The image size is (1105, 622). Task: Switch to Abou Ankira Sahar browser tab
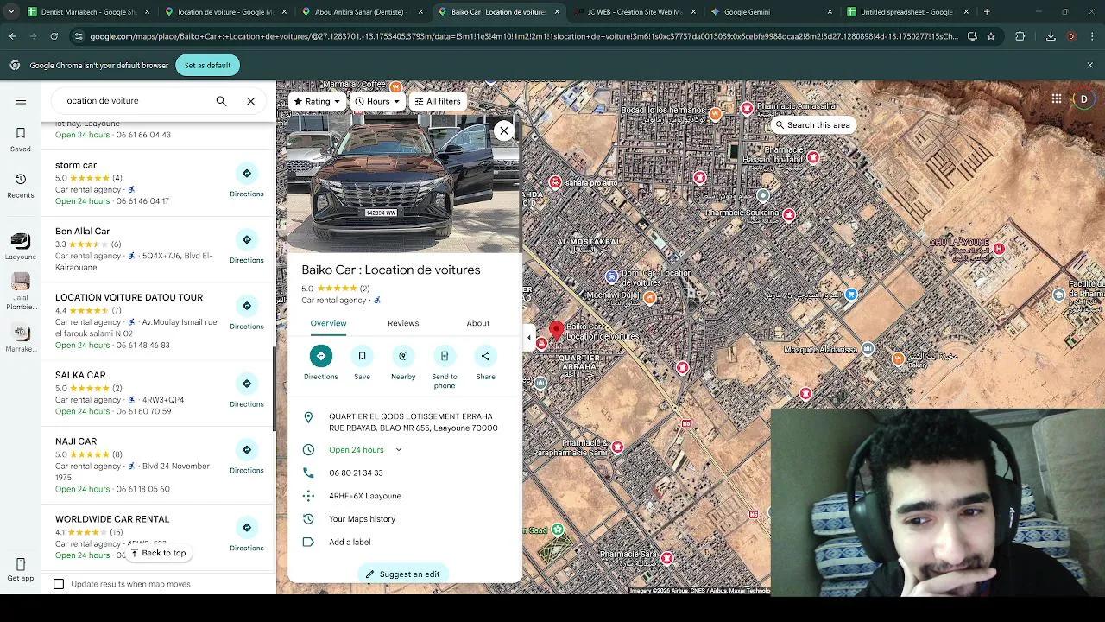click(361, 12)
